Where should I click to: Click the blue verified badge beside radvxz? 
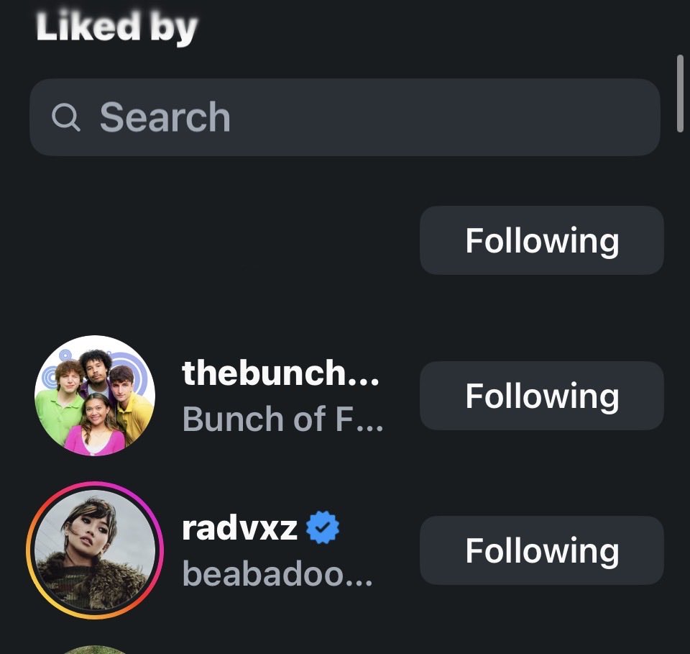coord(323,527)
